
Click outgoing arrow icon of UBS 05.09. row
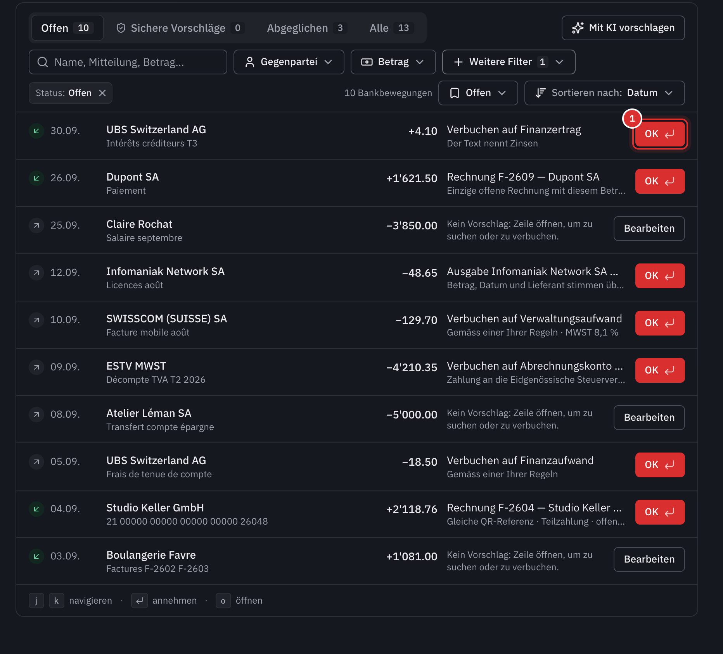click(36, 462)
